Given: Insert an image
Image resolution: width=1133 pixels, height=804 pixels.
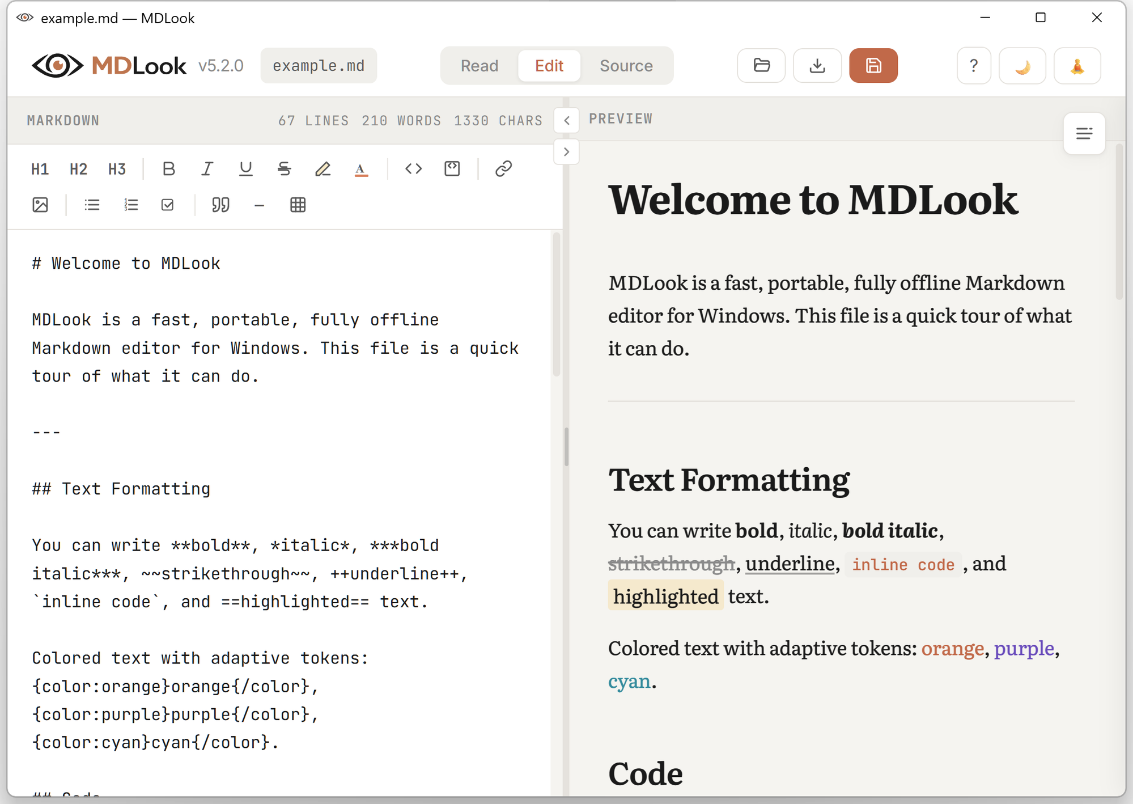Looking at the screenshot, I should click(x=40, y=205).
